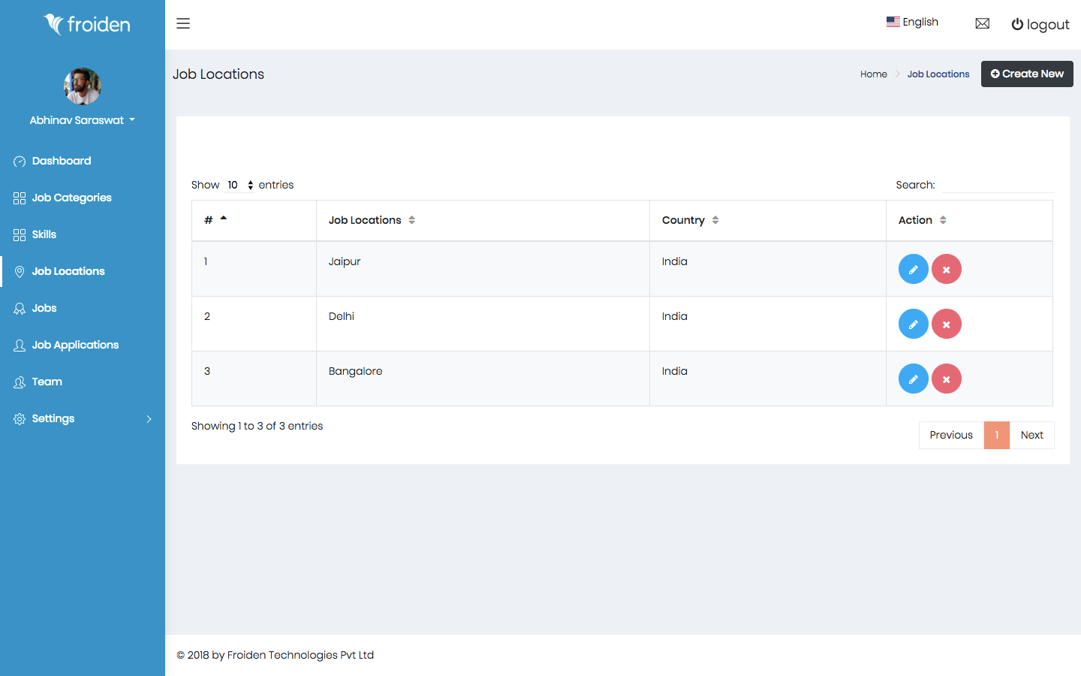Click 'Showing 1 to 3 of 3 entries' text
Screen dimensions: 1081x676
[257, 426]
